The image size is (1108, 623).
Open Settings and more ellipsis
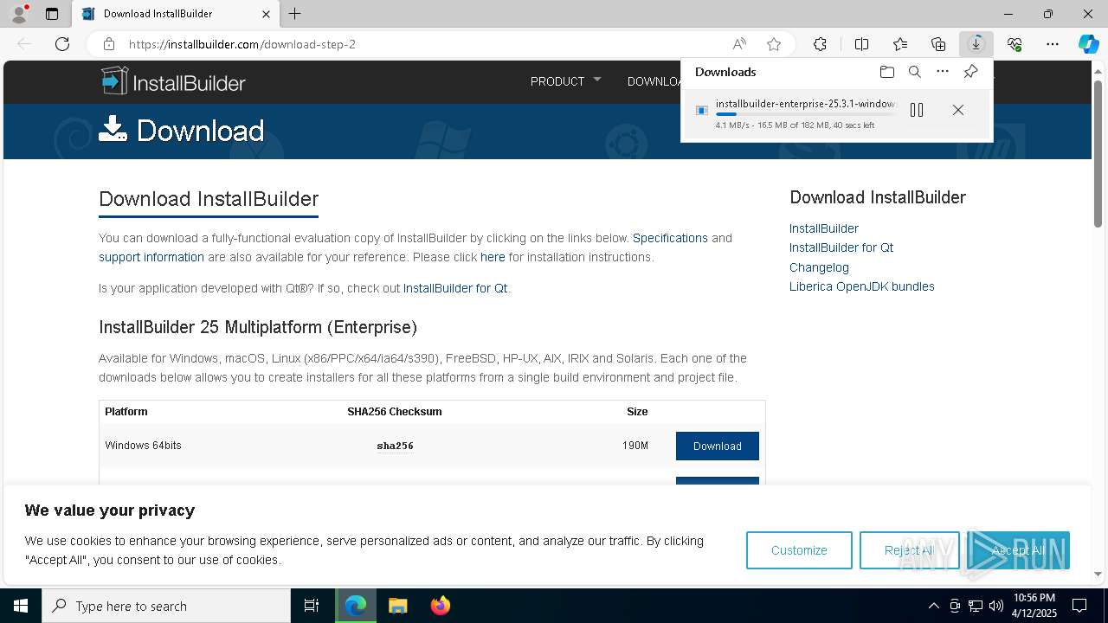click(x=1053, y=44)
